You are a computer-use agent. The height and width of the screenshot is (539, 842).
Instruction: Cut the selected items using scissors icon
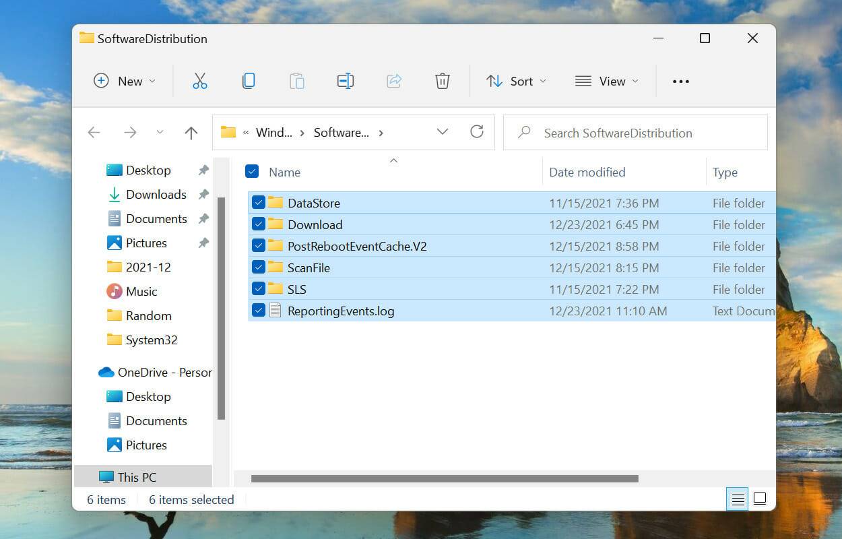(200, 81)
